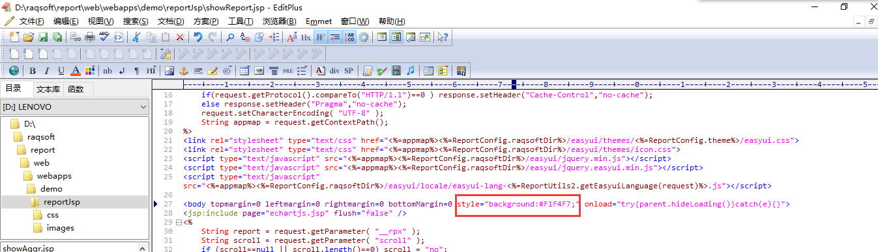The height and width of the screenshot is (252, 878).
Task: Toggle auto indent button
Action: 334,37
